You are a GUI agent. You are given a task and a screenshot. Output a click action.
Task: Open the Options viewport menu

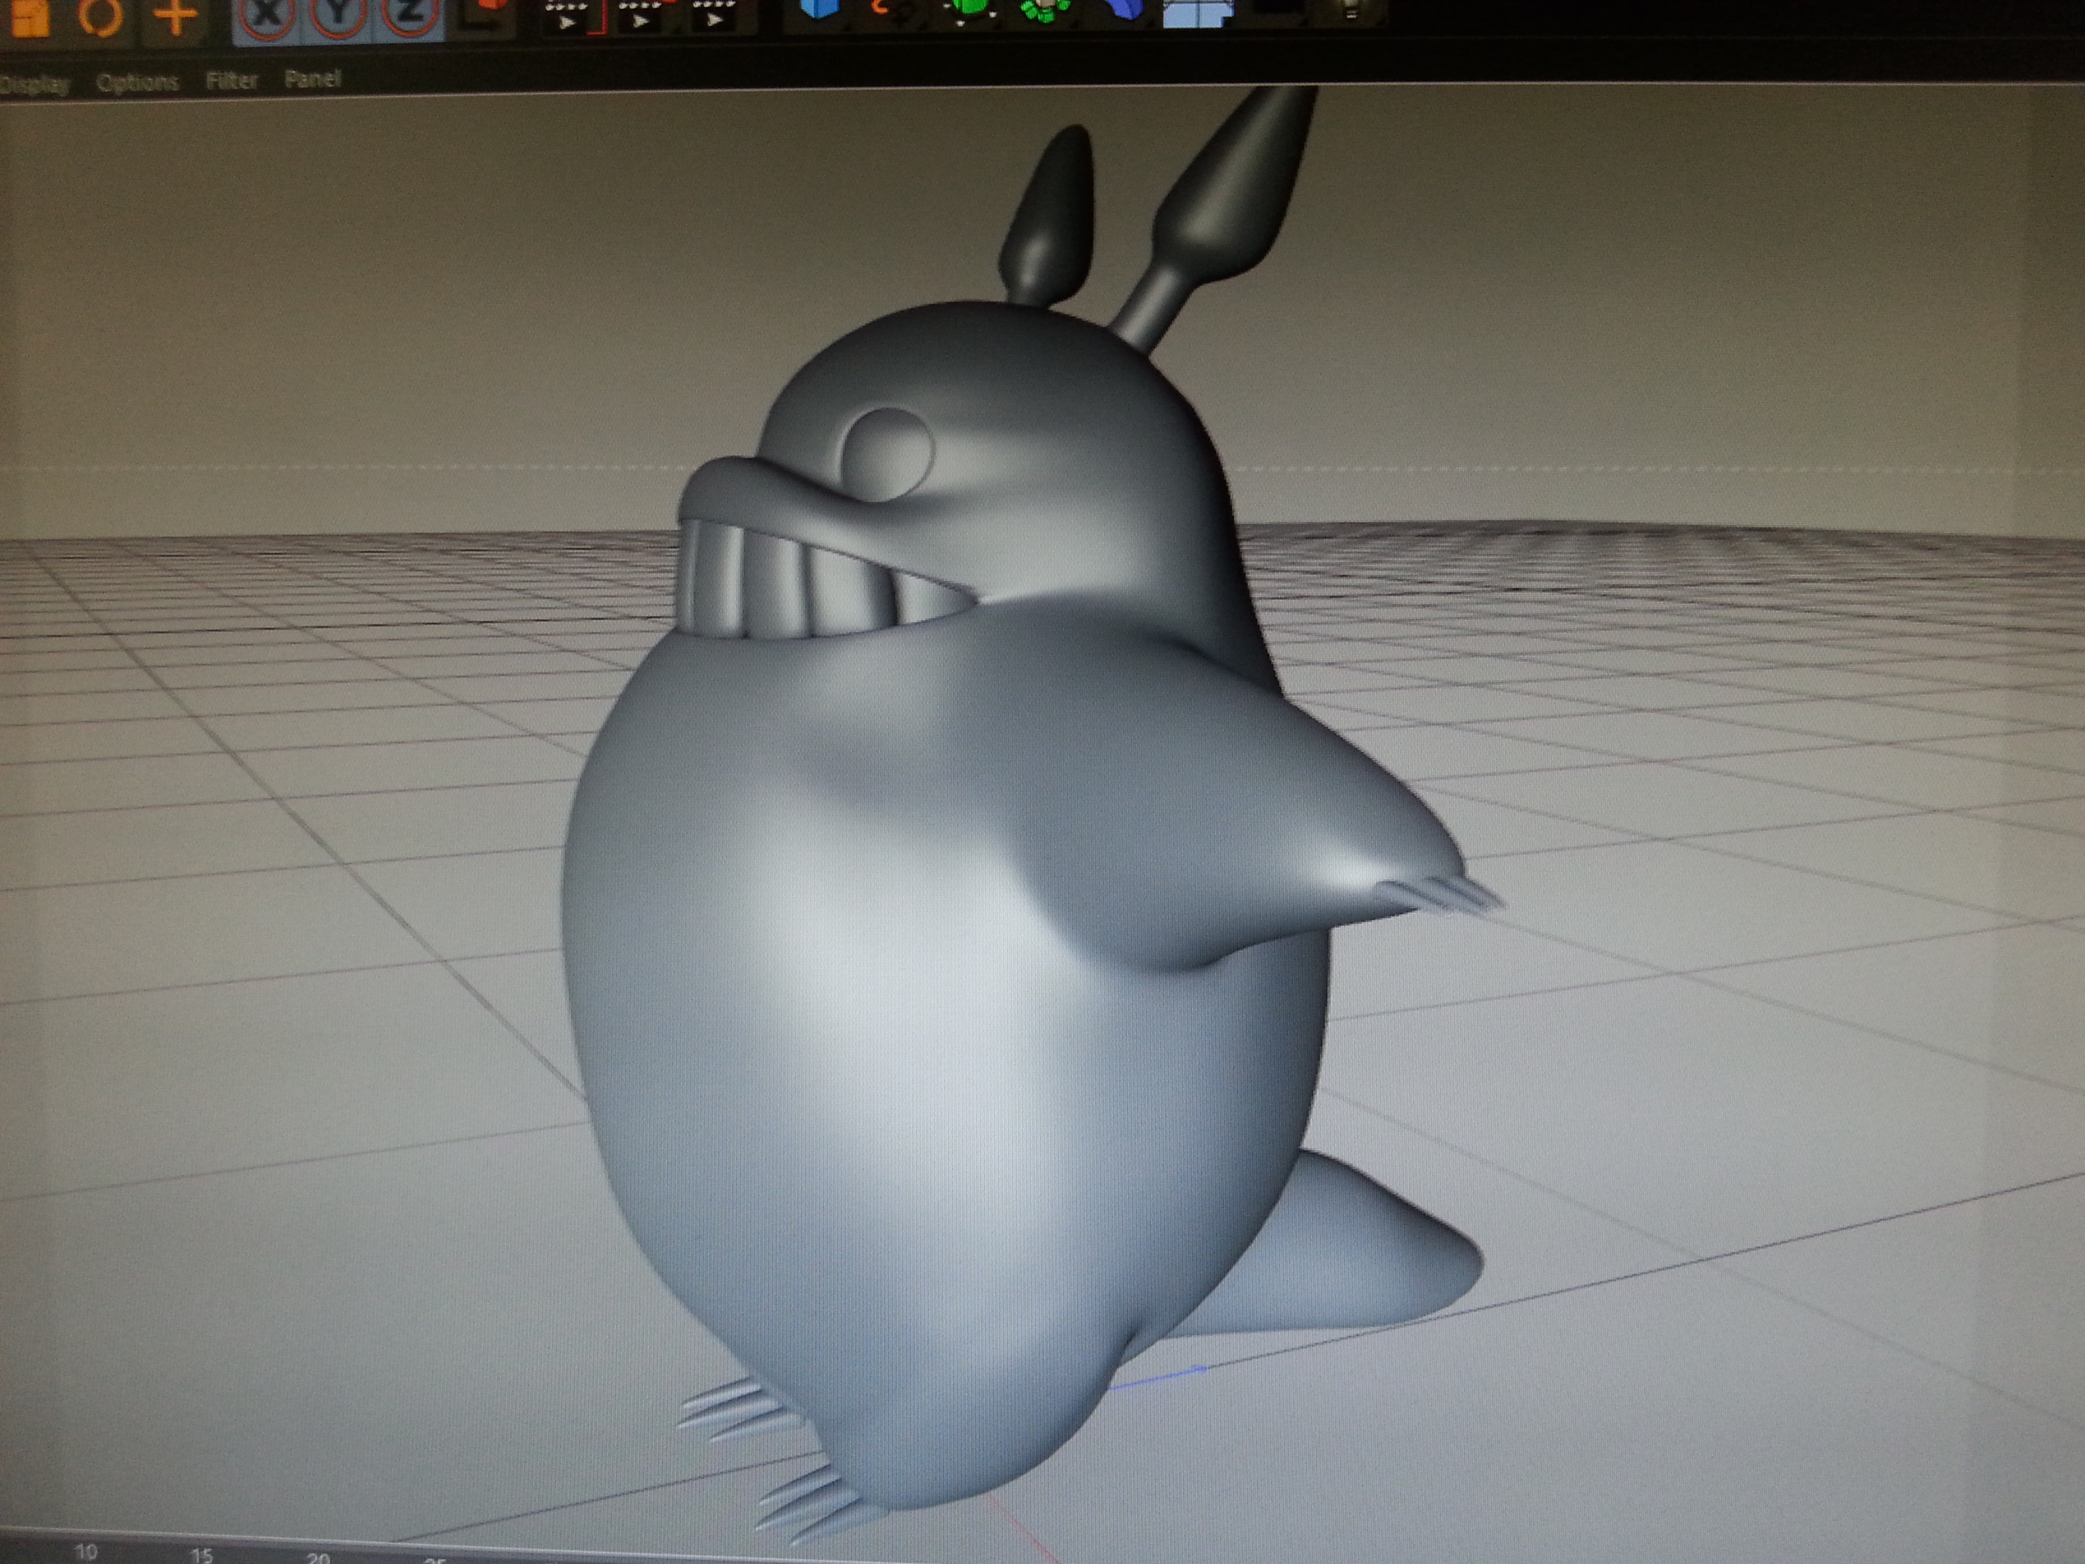(x=137, y=83)
